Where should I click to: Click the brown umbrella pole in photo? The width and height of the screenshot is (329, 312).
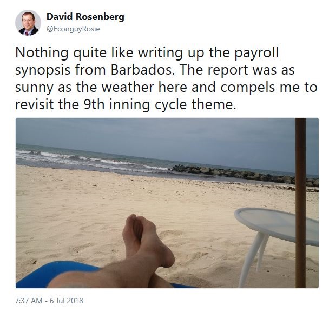(301, 203)
